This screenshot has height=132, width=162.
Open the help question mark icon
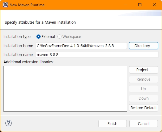point(9,123)
